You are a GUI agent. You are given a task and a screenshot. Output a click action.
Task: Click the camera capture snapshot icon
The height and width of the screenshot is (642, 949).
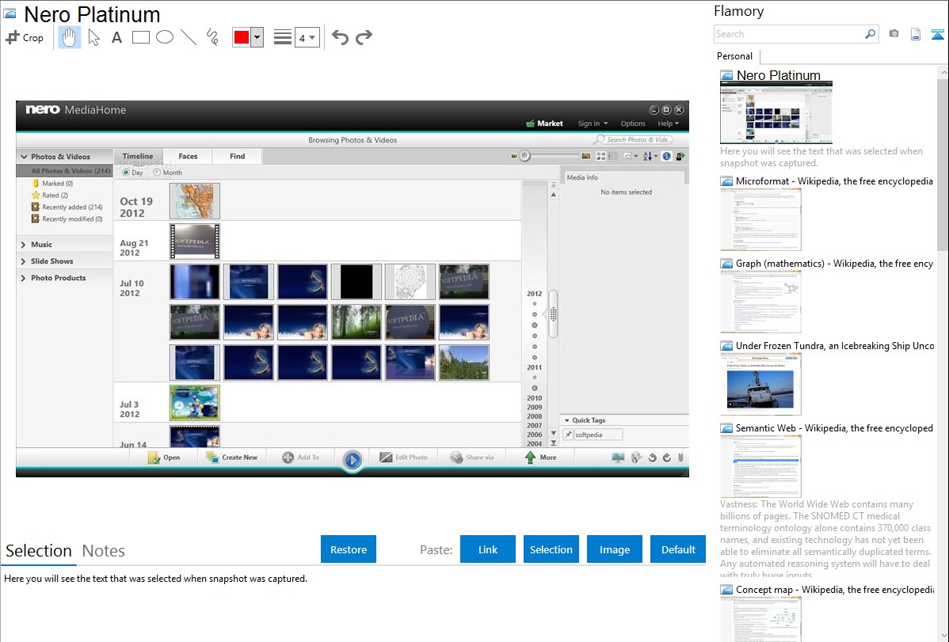point(894,34)
